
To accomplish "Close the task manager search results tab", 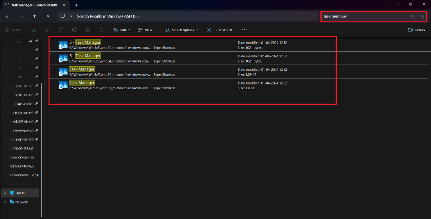I will [x=63, y=5].
